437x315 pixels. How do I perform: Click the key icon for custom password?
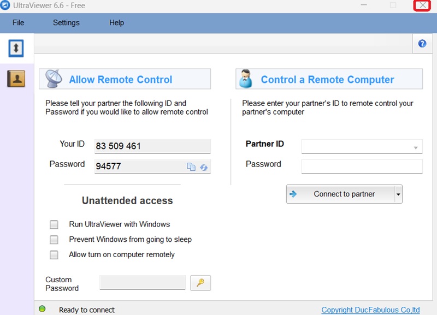tap(200, 283)
